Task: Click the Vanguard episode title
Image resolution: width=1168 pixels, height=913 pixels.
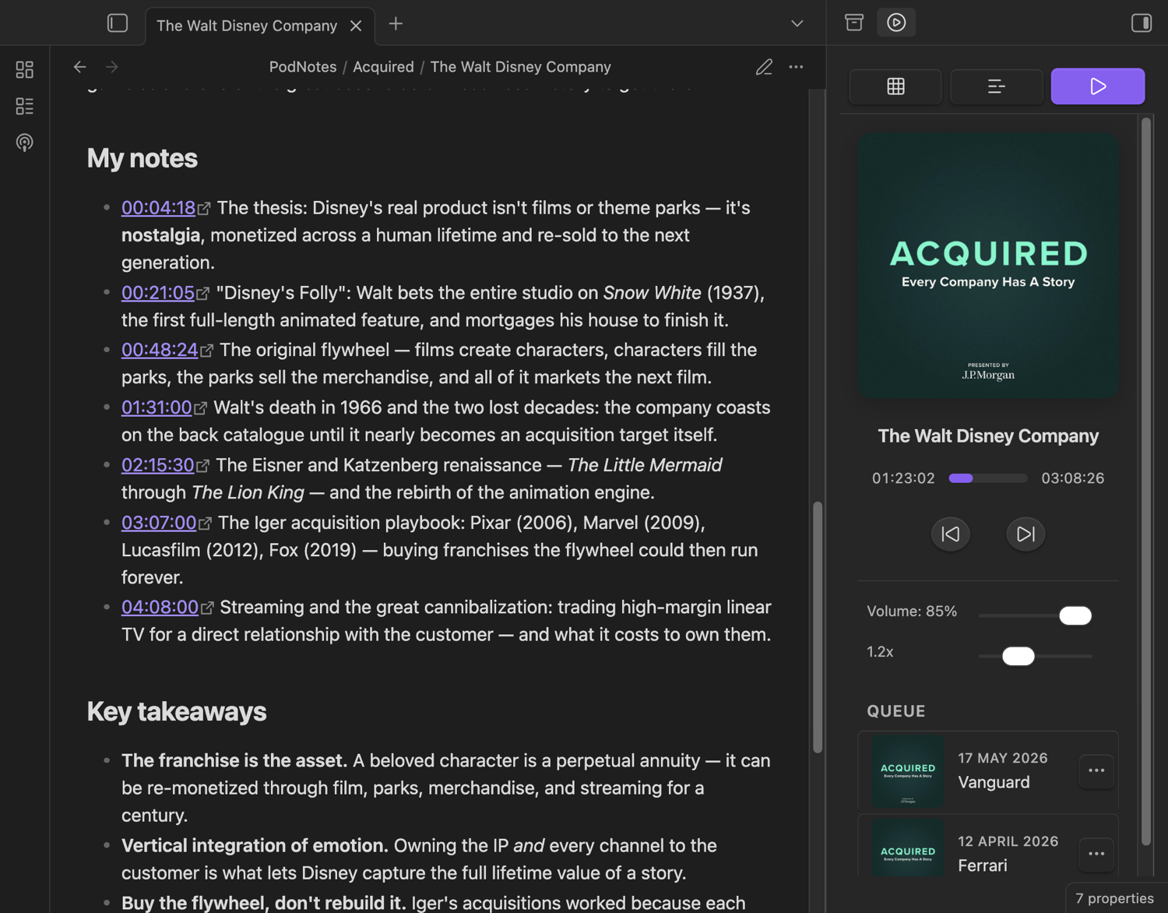Action: [994, 782]
